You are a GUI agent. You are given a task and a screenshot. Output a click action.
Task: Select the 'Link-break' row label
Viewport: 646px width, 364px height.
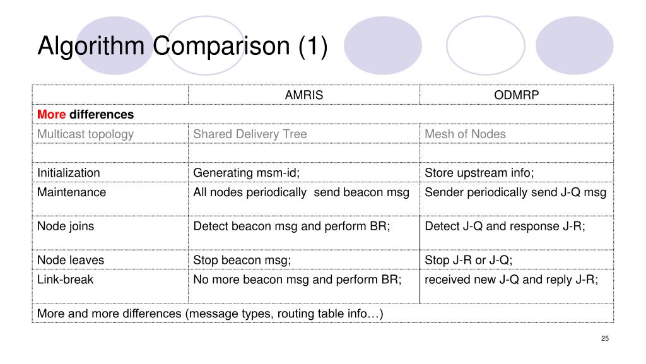65,279
